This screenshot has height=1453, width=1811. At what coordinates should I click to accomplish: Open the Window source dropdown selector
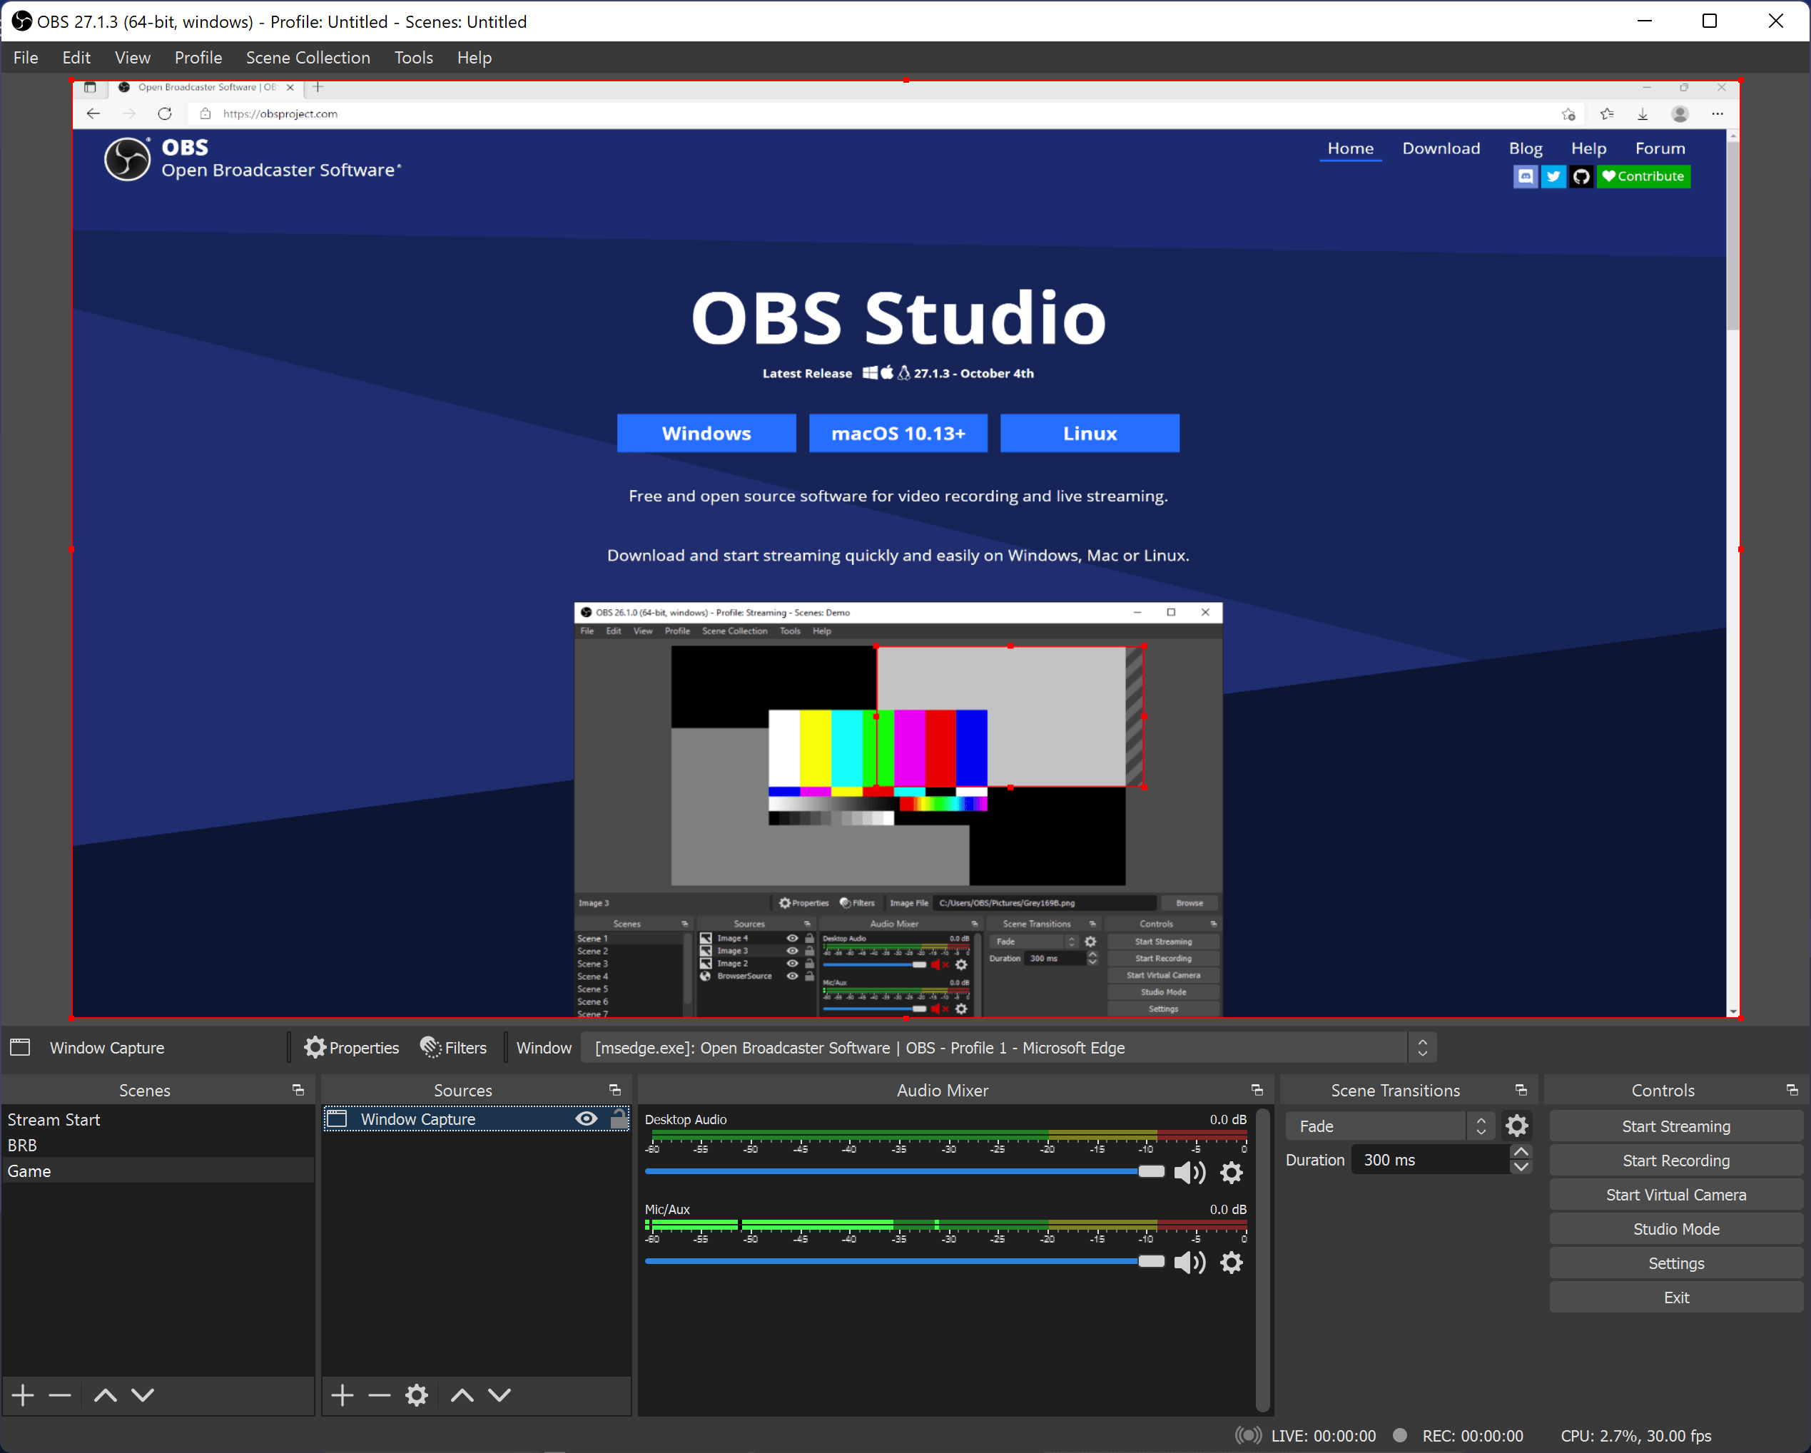point(1421,1049)
